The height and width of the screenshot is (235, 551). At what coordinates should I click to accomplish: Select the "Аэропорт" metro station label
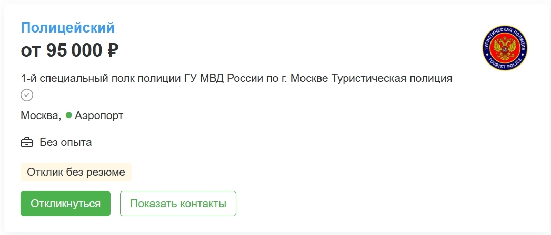coord(99,115)
